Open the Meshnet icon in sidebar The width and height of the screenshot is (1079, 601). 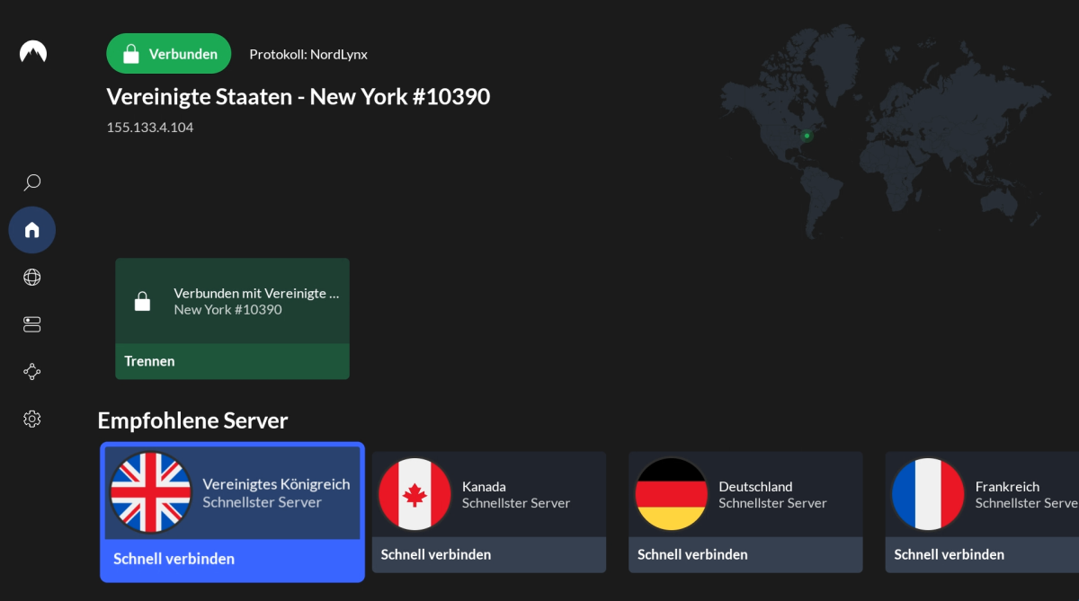[x=32, y=371]
